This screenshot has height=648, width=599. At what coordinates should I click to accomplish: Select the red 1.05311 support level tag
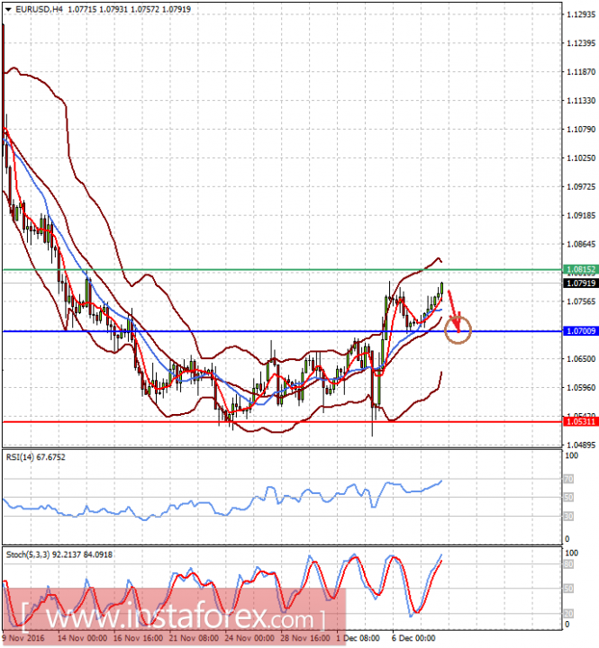pyautogui.click(x=581, y=421)
